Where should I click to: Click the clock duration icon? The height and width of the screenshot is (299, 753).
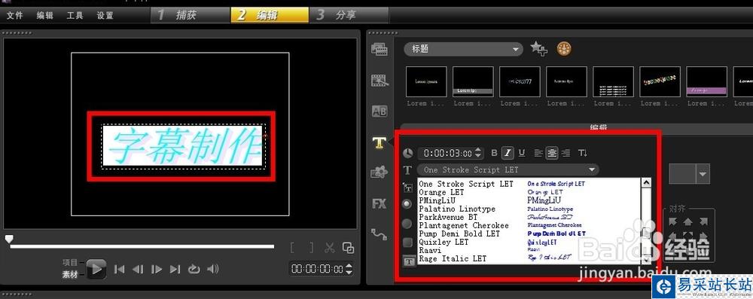pyautogui.click(x=407, y=154)
